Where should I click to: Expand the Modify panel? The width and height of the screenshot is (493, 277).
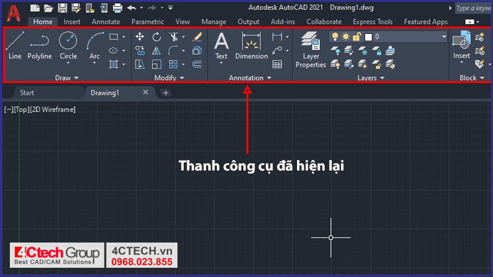[169, 78]
